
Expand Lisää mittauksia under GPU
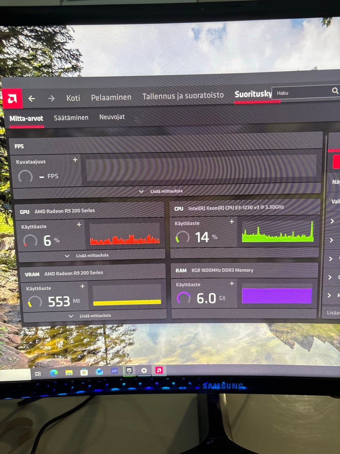tap(87, 255)
